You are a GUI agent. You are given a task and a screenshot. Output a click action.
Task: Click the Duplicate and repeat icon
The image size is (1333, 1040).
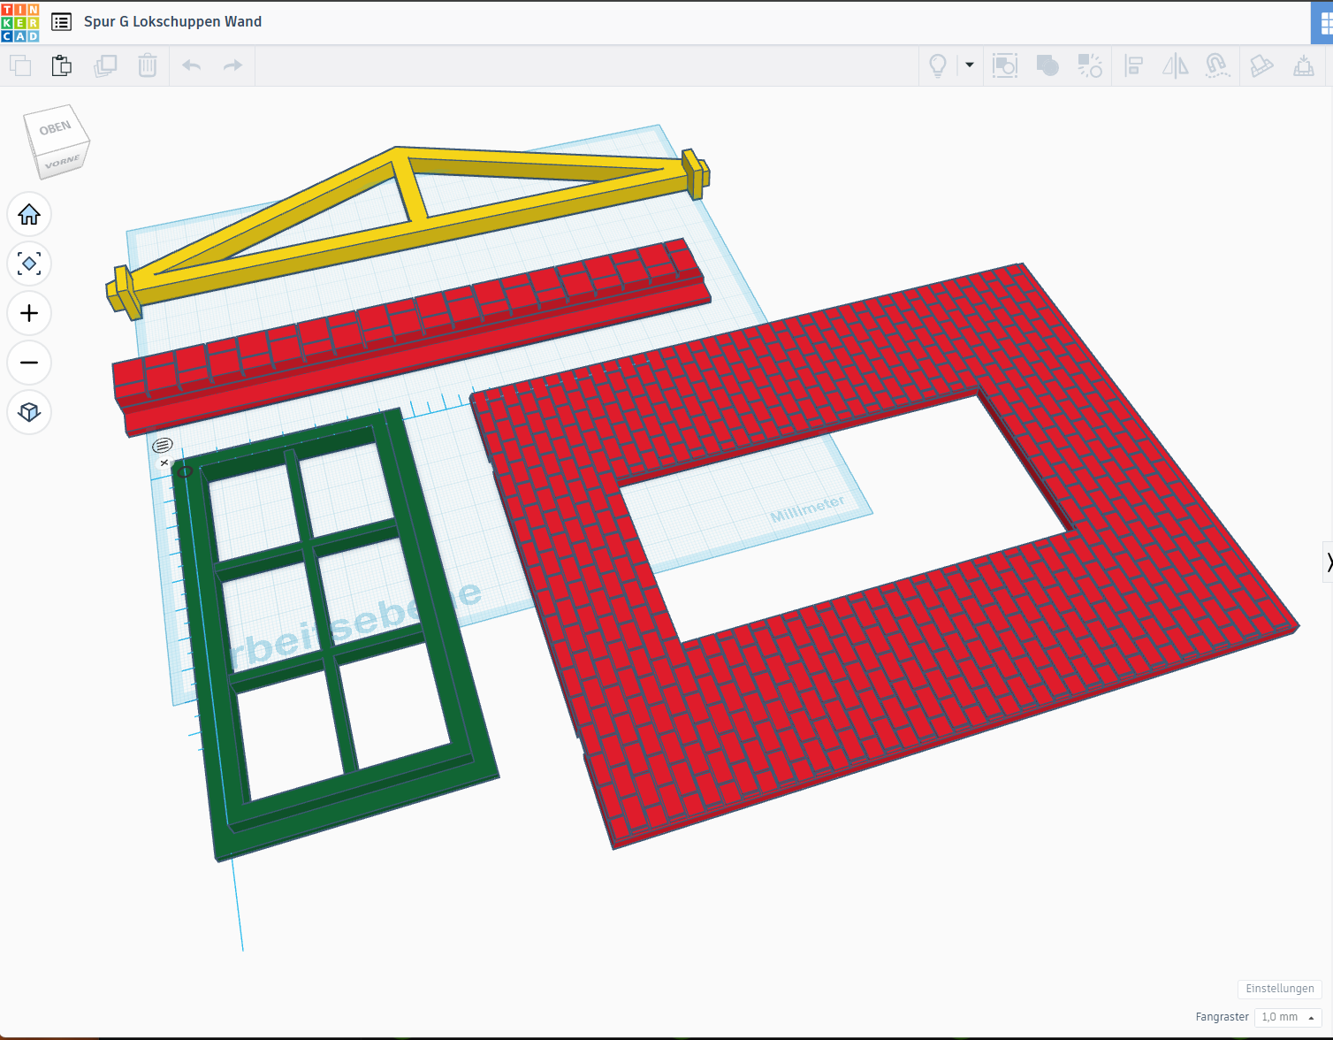[x=105, y=65]
